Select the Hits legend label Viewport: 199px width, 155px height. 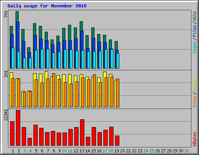point(195,16)
